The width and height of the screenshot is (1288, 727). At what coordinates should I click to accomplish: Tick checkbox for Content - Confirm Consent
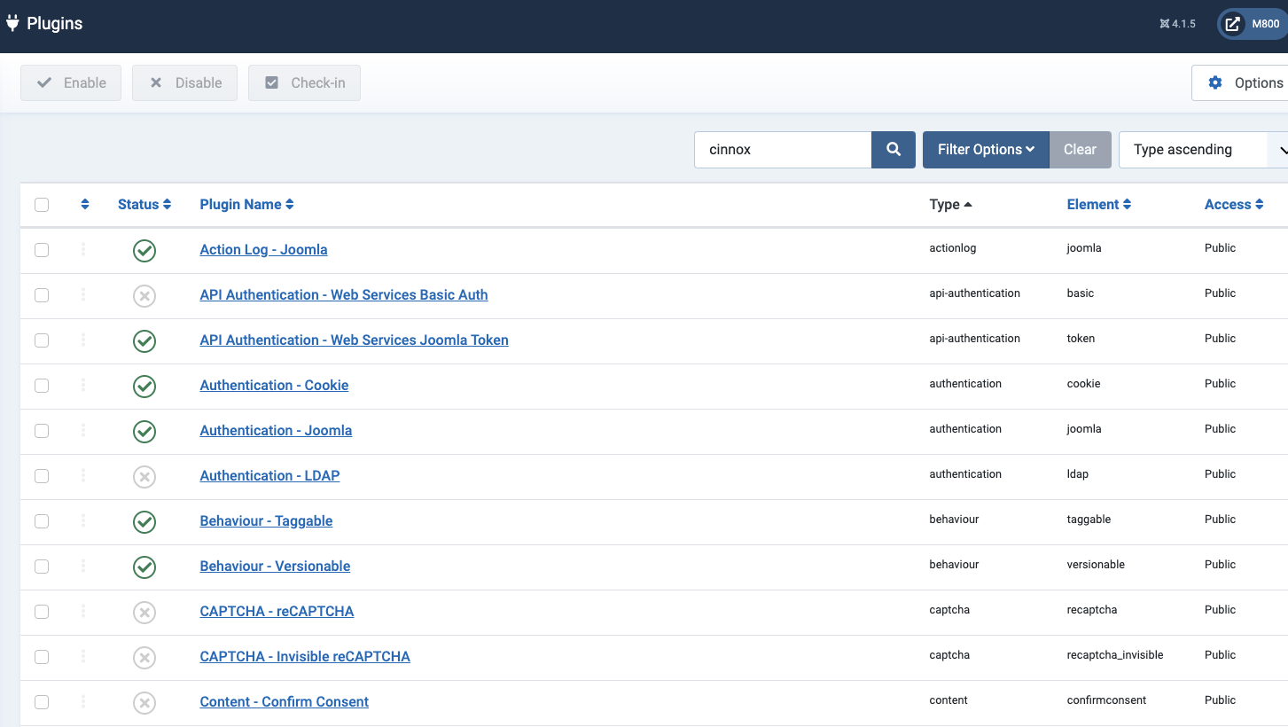(x=42, y=702)
